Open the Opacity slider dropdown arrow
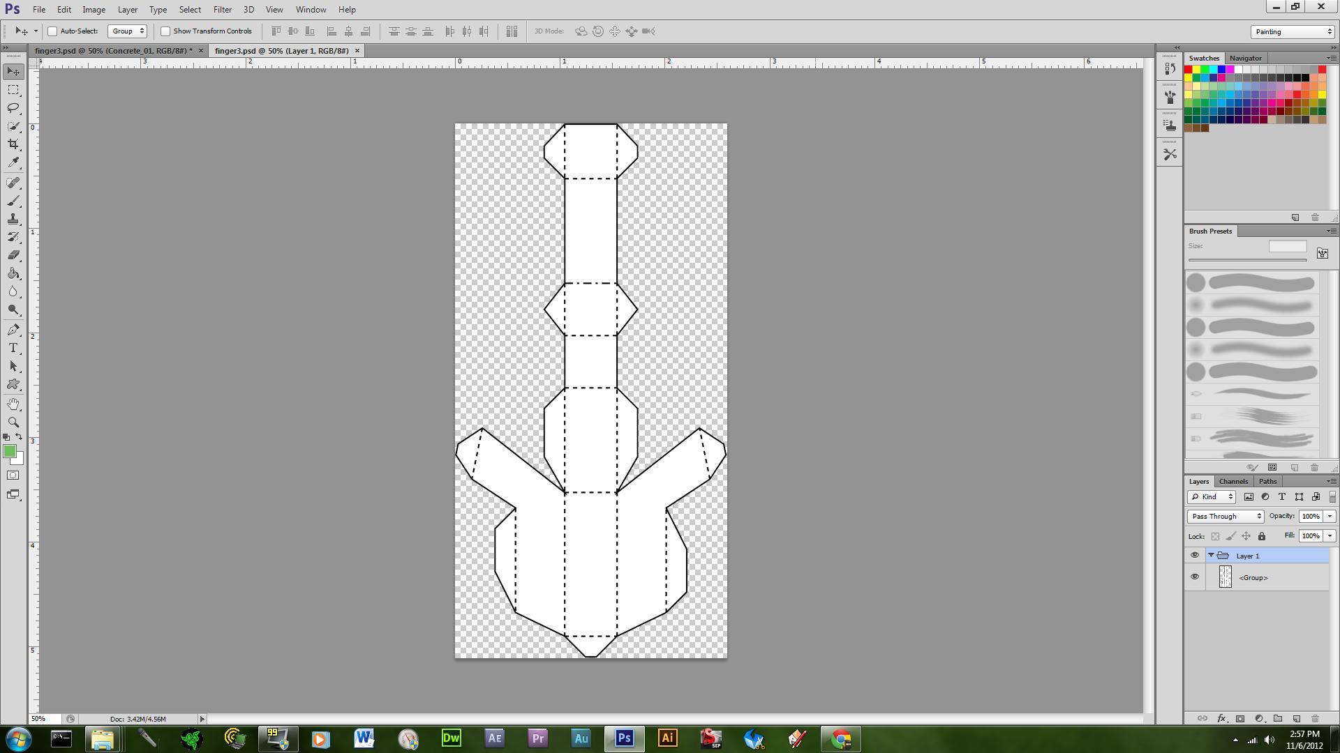 [x=1330, y=517]
